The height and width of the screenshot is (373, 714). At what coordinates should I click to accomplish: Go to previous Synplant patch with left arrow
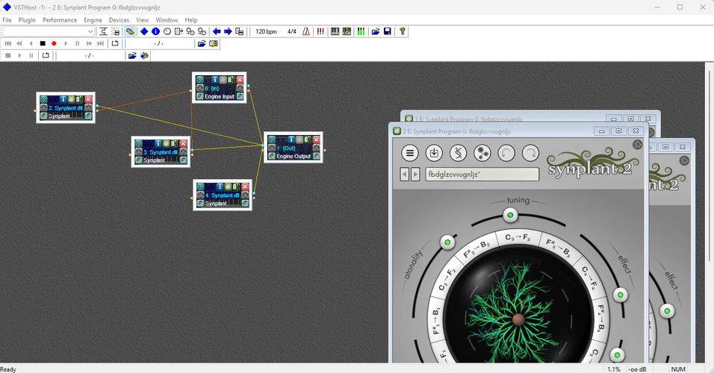click(404, 175)
